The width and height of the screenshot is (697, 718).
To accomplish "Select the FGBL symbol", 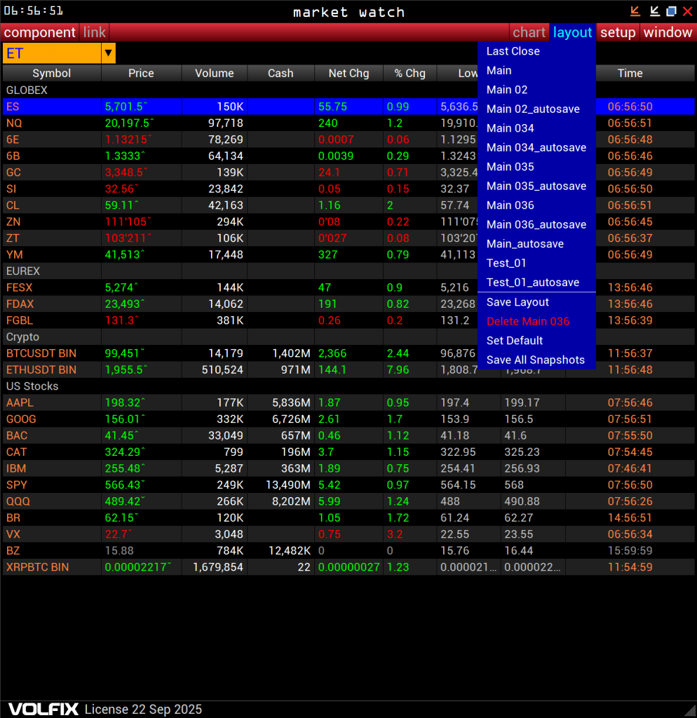I will click(x=19, y=321).
